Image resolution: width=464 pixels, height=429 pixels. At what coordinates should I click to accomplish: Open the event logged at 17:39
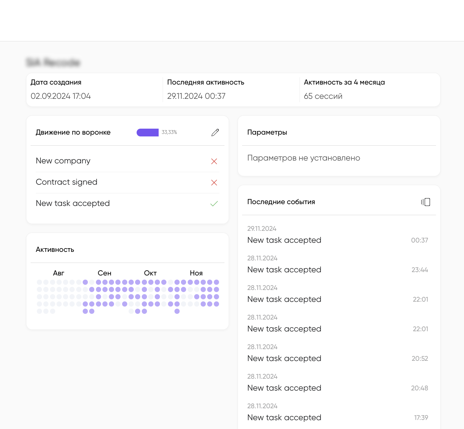click(284, 418)
